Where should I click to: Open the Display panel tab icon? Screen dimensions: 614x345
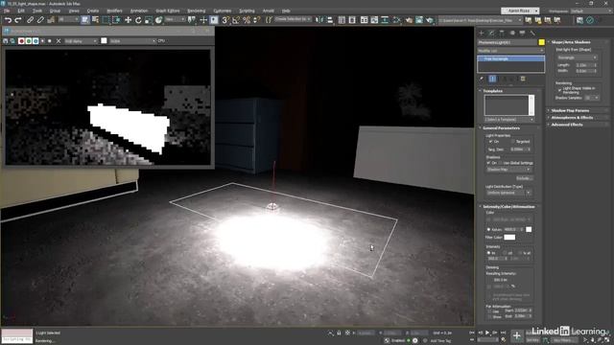coord(522,34)
